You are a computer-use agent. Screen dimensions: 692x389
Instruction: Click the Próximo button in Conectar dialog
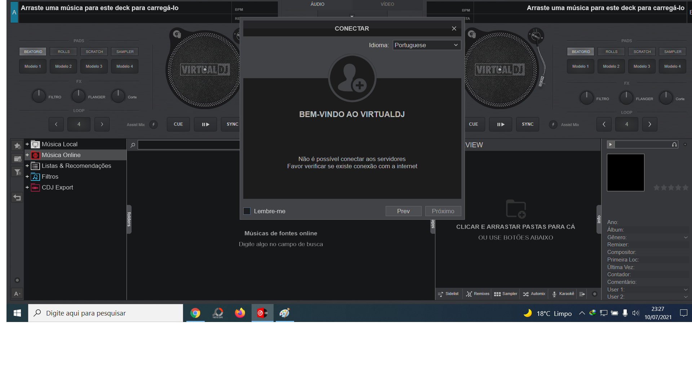[x=443, y=211]
